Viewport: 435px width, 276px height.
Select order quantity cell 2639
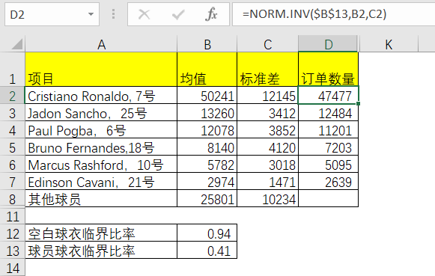[329, 181]
